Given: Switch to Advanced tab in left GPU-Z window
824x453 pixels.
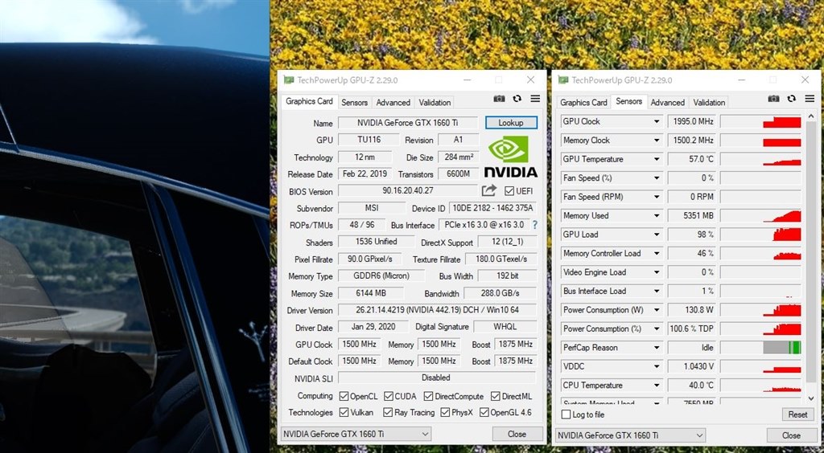Looking at the screenshot, I should [x=393, y=102].
